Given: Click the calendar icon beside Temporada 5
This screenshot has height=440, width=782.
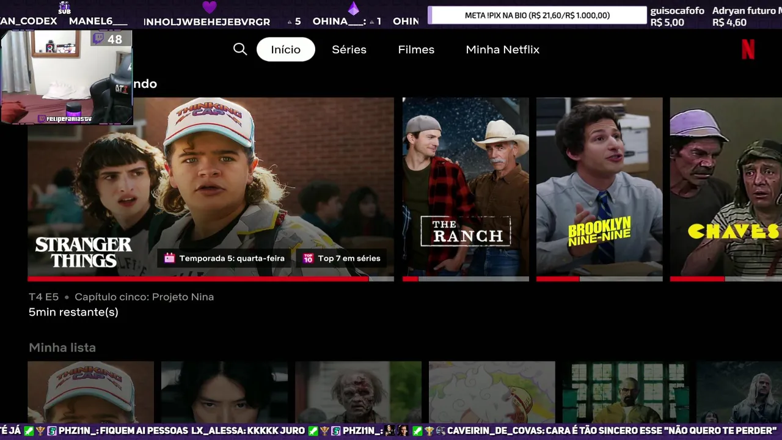Looking at the screenshot, I should 170,258.
